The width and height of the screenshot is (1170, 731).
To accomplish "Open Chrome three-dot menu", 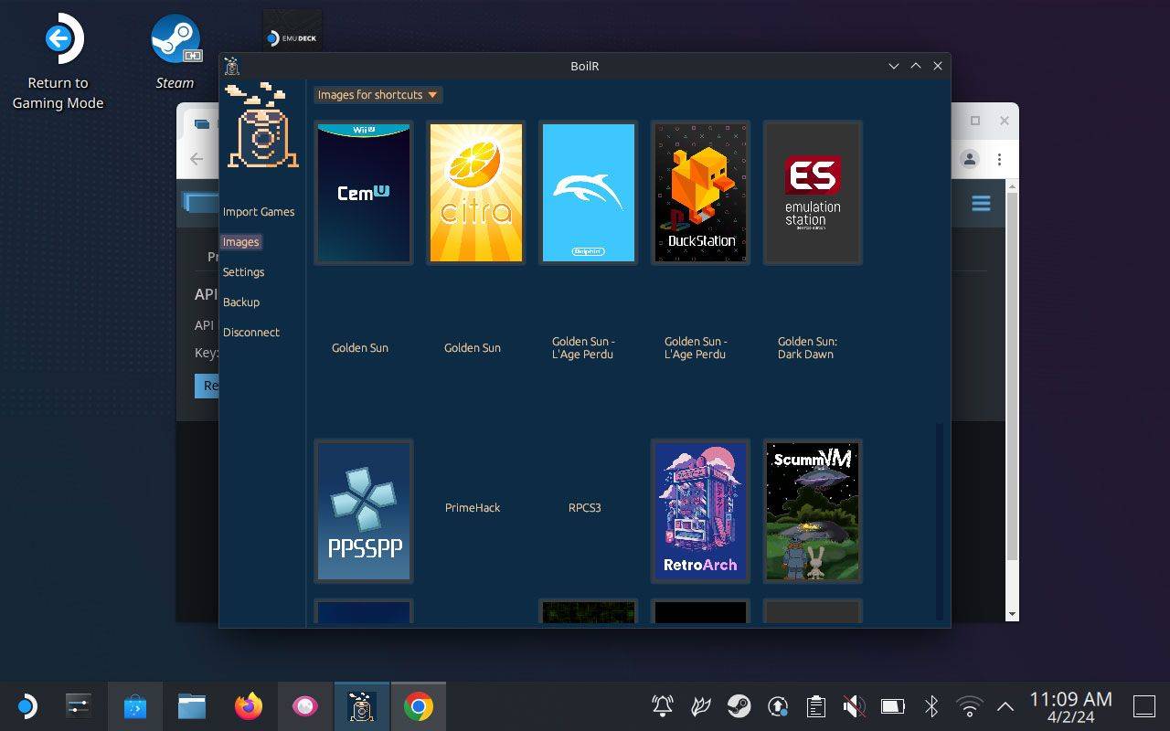I will point(999,159).
